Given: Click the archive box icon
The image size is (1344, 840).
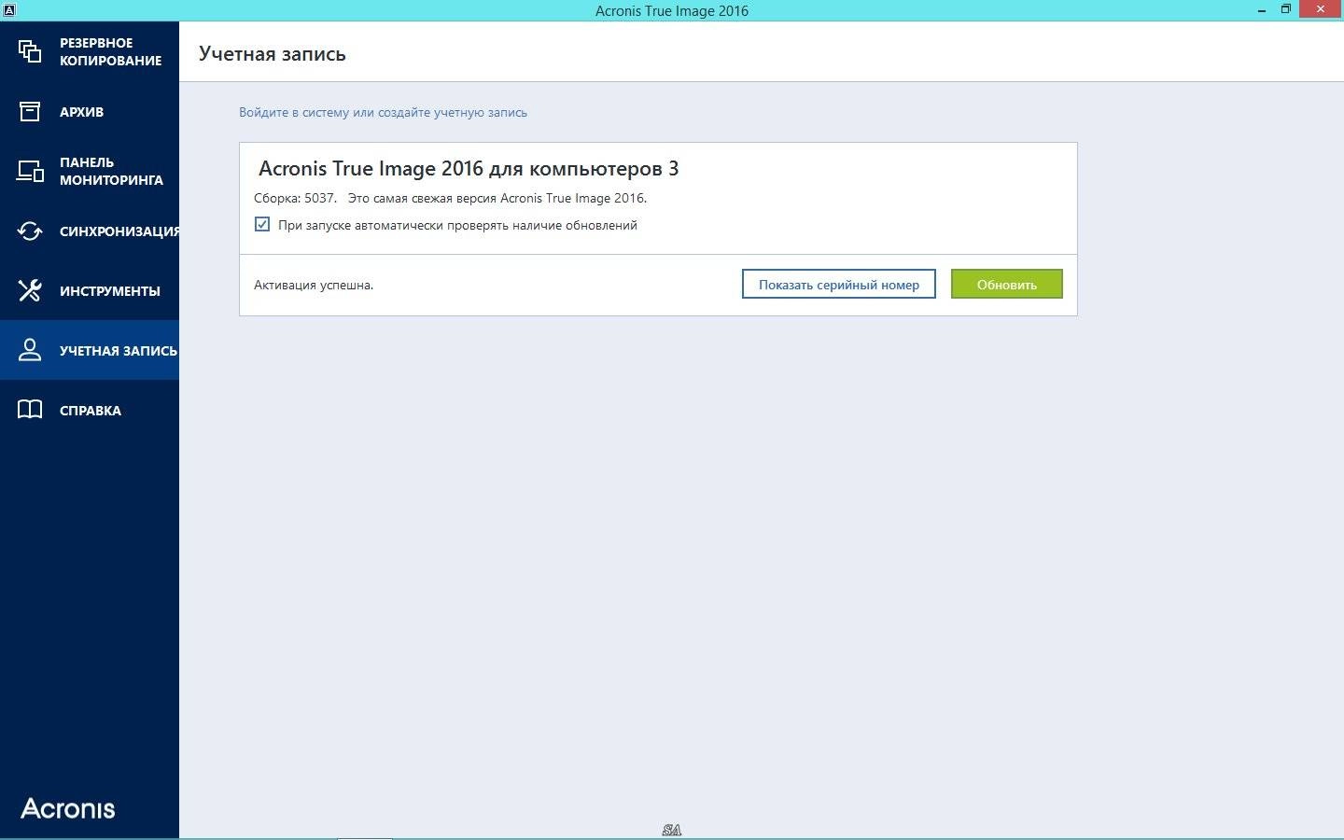Looking at the screenshot, I should click(30, 111).
